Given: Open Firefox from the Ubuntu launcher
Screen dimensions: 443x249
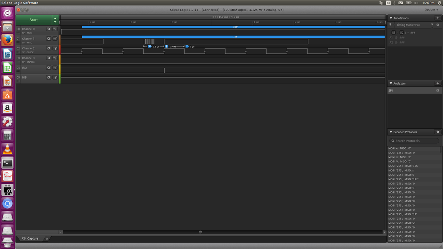Looking at the screenshot, I should pos(7,40).
